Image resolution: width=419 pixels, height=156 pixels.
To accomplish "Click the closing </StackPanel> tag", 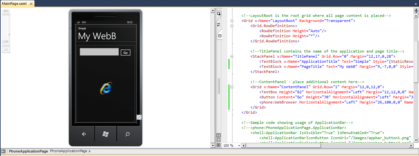I will [x=264, y=72].
